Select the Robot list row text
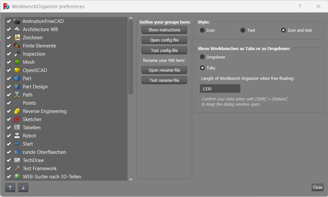Screen dimensions: 328x197 29,136
